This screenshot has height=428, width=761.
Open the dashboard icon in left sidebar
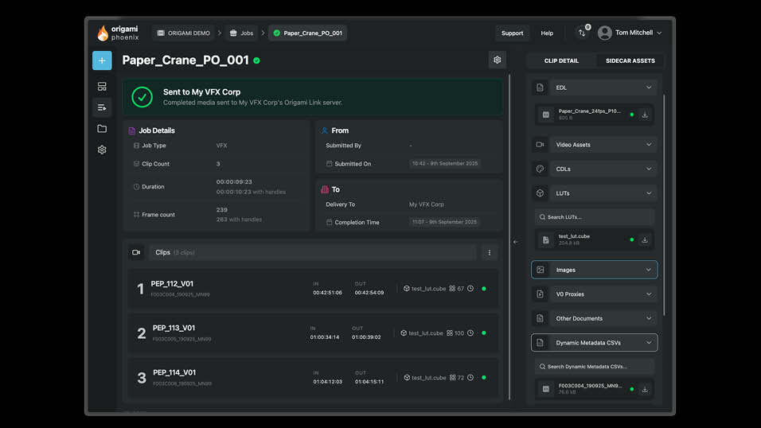[x=102, y=86]
